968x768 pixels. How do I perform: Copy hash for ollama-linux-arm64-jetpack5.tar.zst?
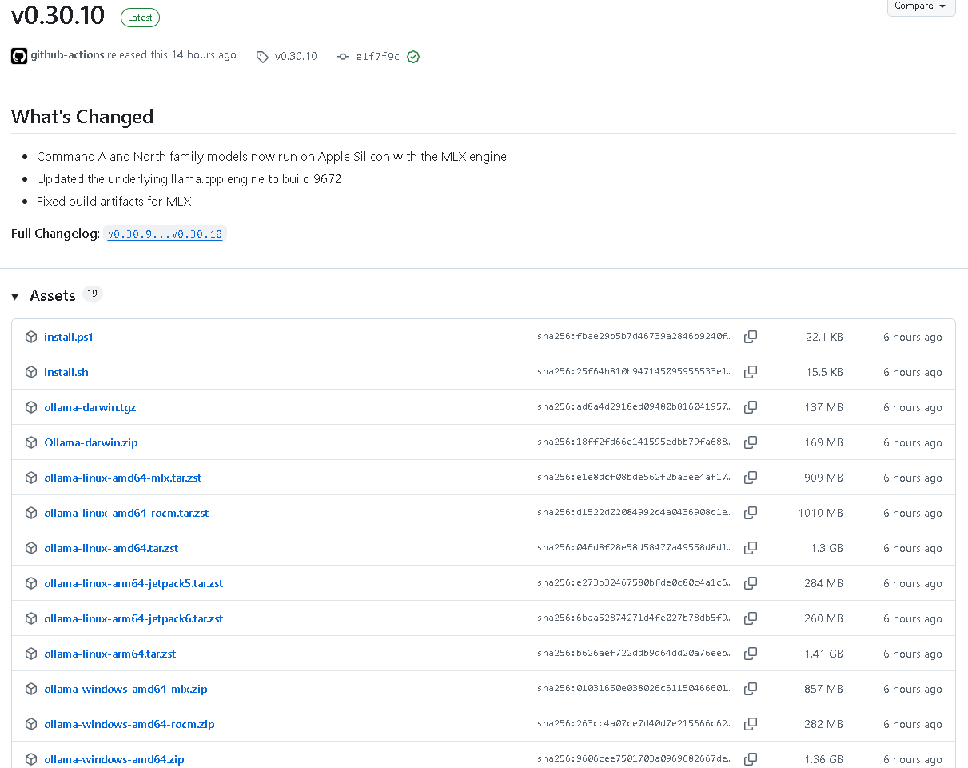pos(751,583)
